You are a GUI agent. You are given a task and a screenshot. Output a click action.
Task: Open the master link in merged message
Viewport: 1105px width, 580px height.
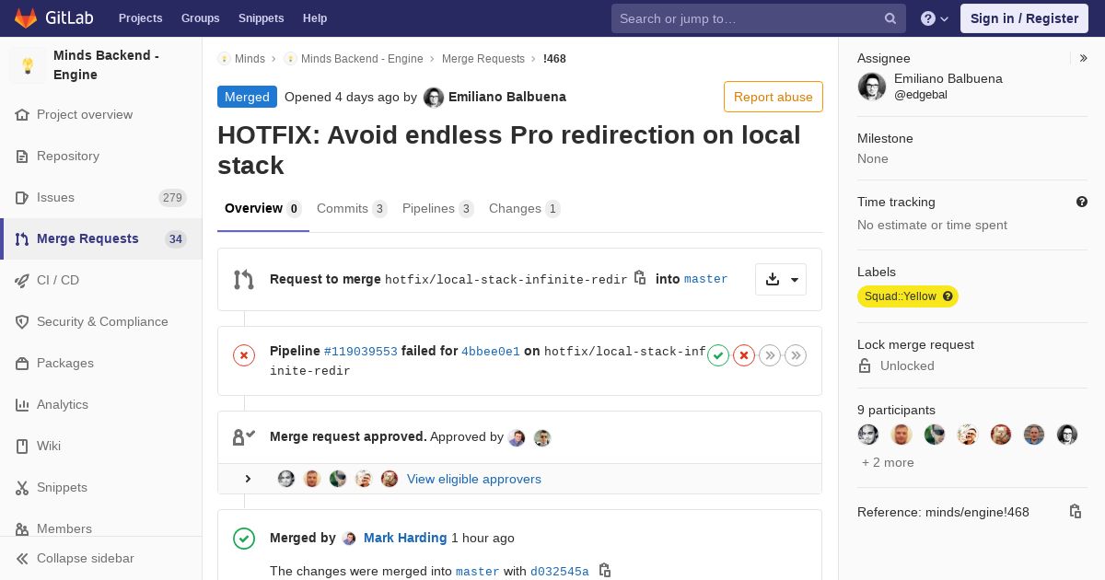pyautogui.click(x=478, y=572)
